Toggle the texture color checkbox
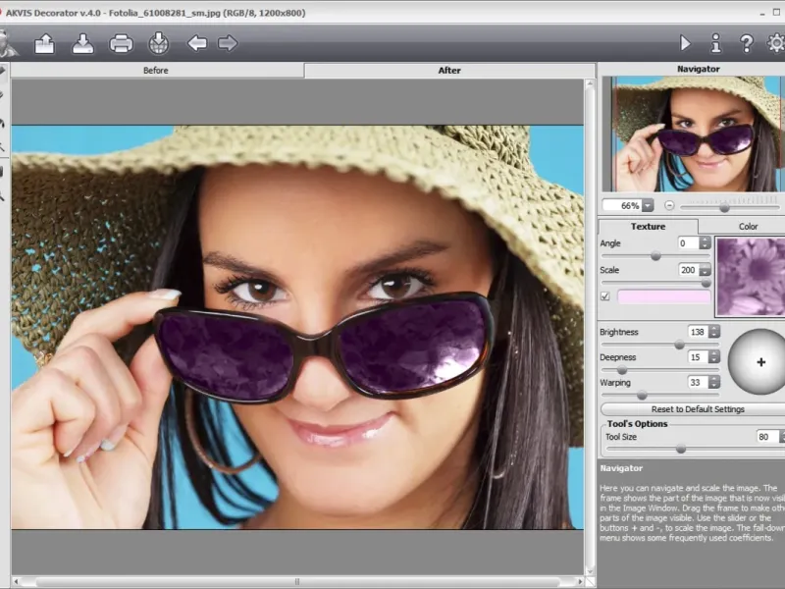The image size is (785, 589). (605, 296)
